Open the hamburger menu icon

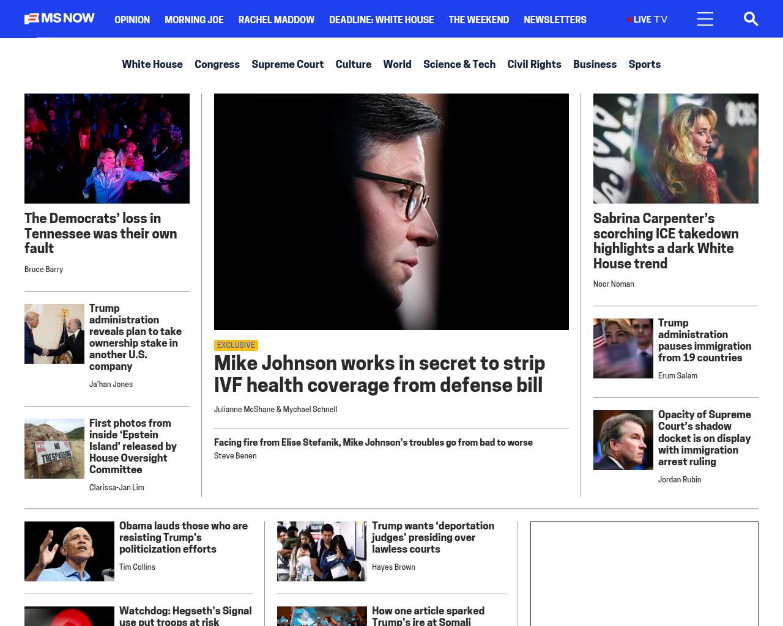pos(705,19)
